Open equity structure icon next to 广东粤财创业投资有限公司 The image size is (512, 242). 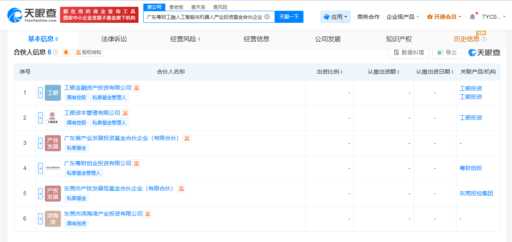(x=137, y=164)
